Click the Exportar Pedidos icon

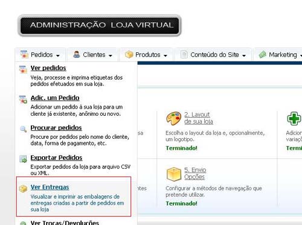coord(23,159)
